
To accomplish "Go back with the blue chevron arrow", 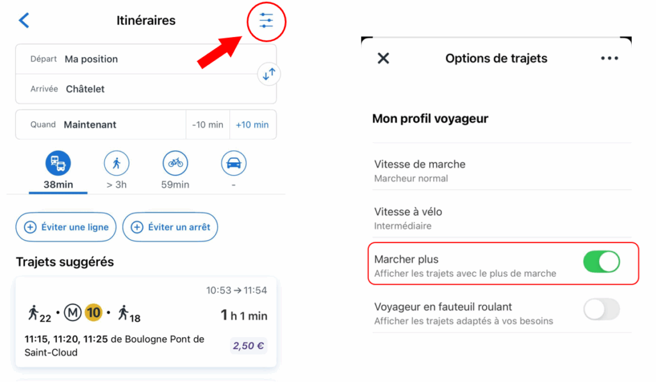I will tap(24, 20).
